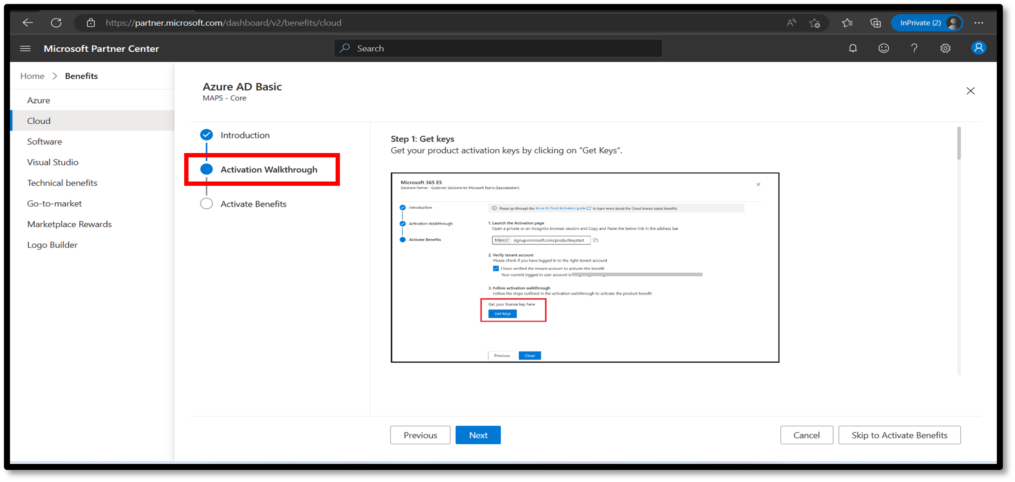Image resolution: width=1015 pixels, height=482 pixels.
Task: Select the Software sidebar menu item
Action: point(44,141)
